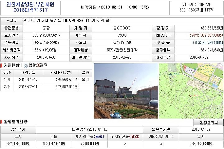Click the minimum price (70%) 307,687,000원
Viewport: 224px width, 149px height.
pos(206,35)
